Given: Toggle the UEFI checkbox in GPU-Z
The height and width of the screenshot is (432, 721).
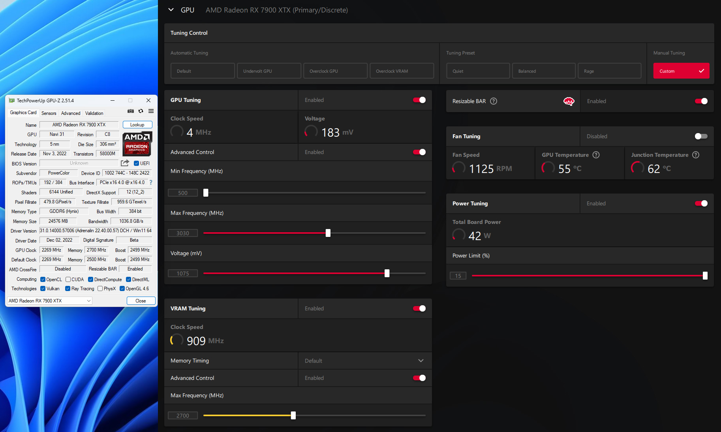Looking at the screenshot, I should [136, 163].
